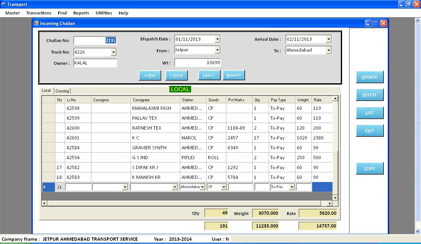Open the Reports menu

(81, 13)
